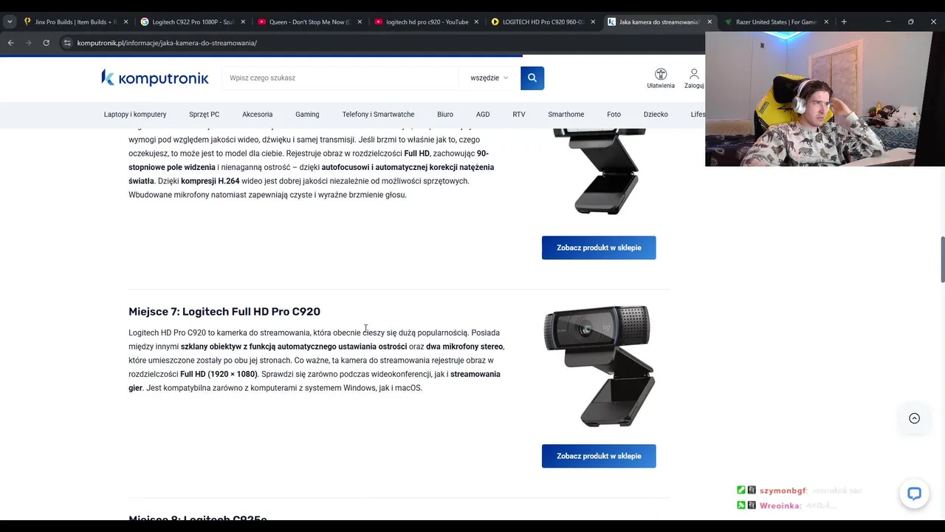
Task: Open the Biuro menu
Action: (x=445, y=115)
